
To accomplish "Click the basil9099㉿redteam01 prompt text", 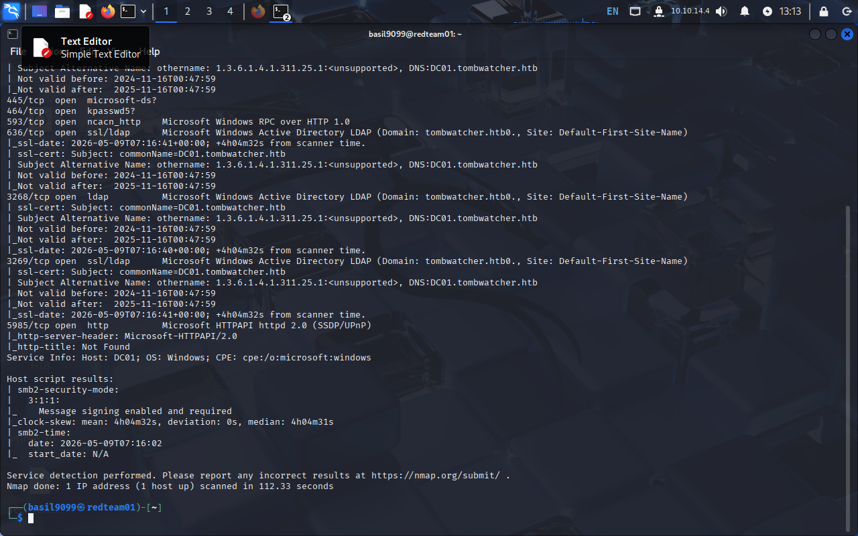I will (x=82, y=508).
